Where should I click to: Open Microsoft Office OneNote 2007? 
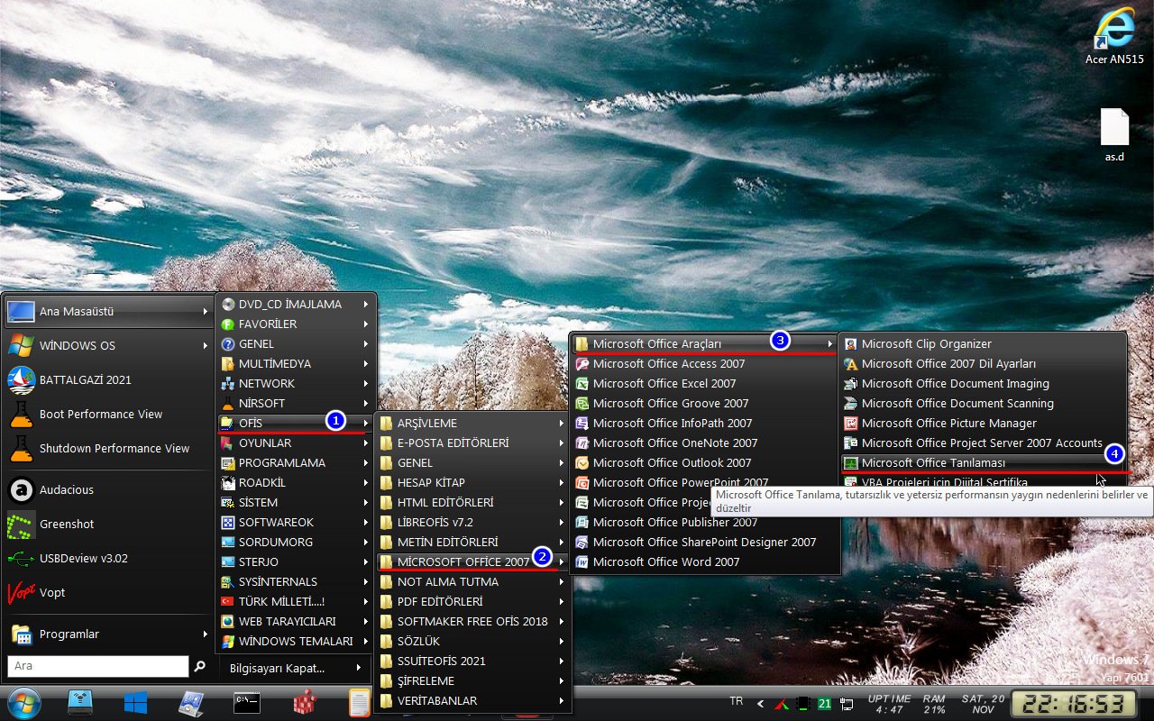705,443
